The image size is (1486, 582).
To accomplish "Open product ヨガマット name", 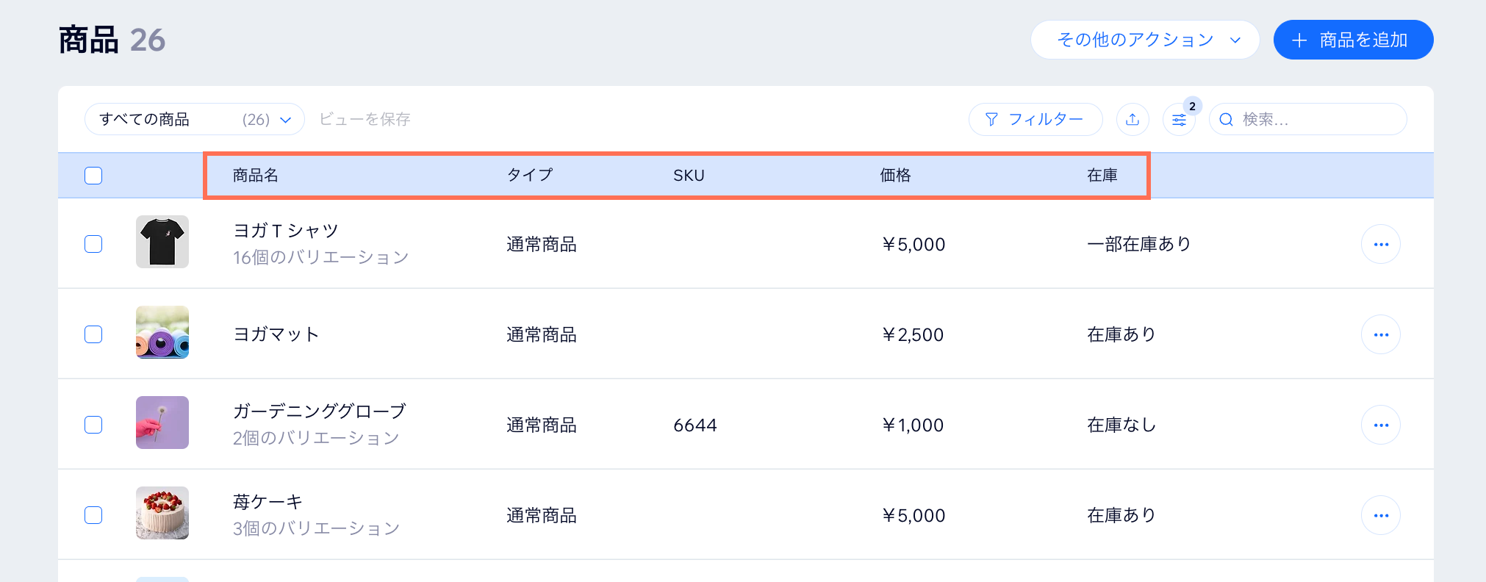I will pos(276,334).
